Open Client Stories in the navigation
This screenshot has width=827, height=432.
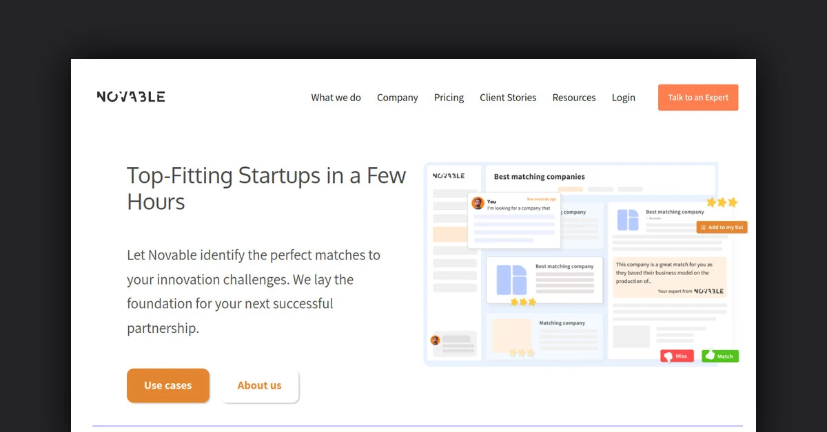(508, 98)
